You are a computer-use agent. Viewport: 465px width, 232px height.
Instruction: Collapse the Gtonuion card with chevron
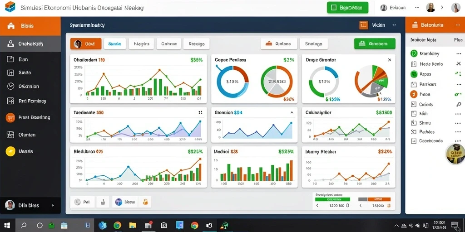click(x=292, y=112)
